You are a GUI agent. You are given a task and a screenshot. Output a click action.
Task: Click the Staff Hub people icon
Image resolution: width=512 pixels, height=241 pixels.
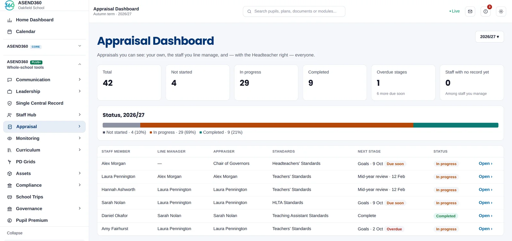[x=10, y=115]
